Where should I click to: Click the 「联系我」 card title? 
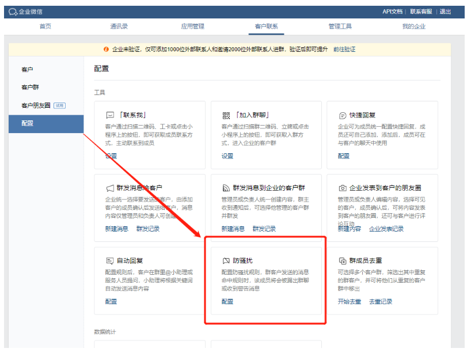132,115
